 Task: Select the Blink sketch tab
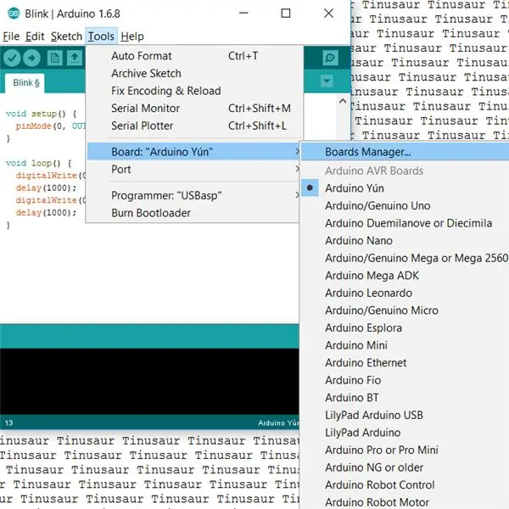click(25, 83)
